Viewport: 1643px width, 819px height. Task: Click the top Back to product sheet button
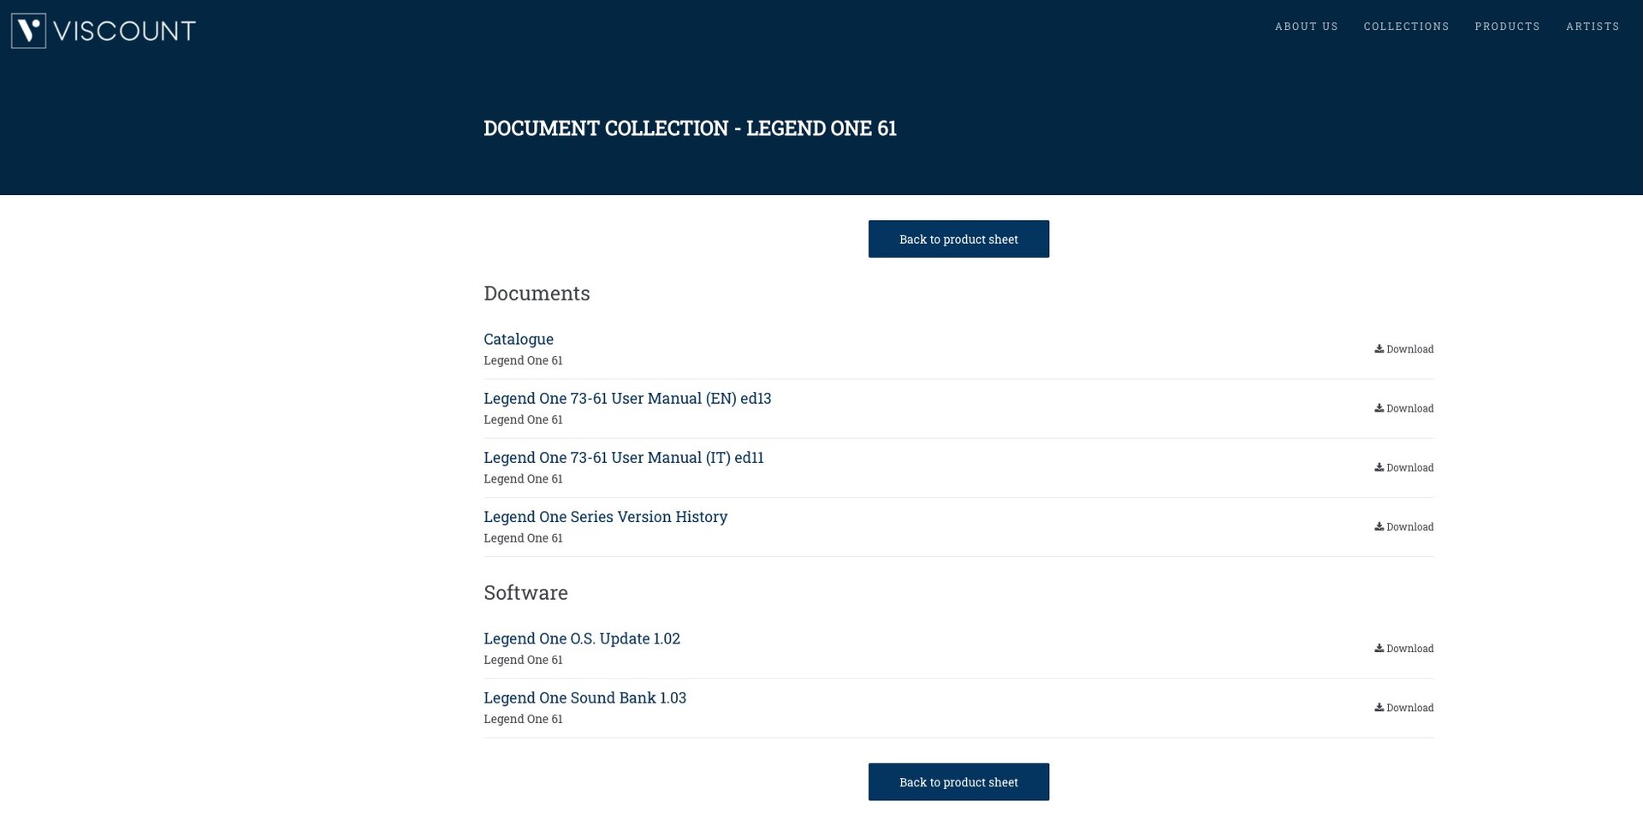pos(958,239)
